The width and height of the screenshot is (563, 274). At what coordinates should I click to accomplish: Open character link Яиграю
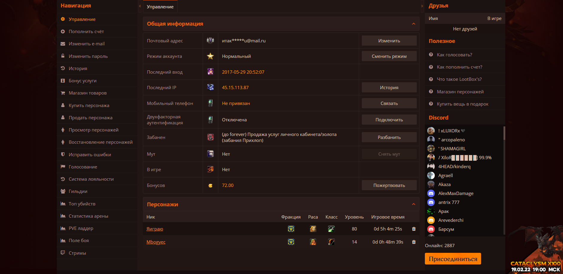click(x=155, y=229)
